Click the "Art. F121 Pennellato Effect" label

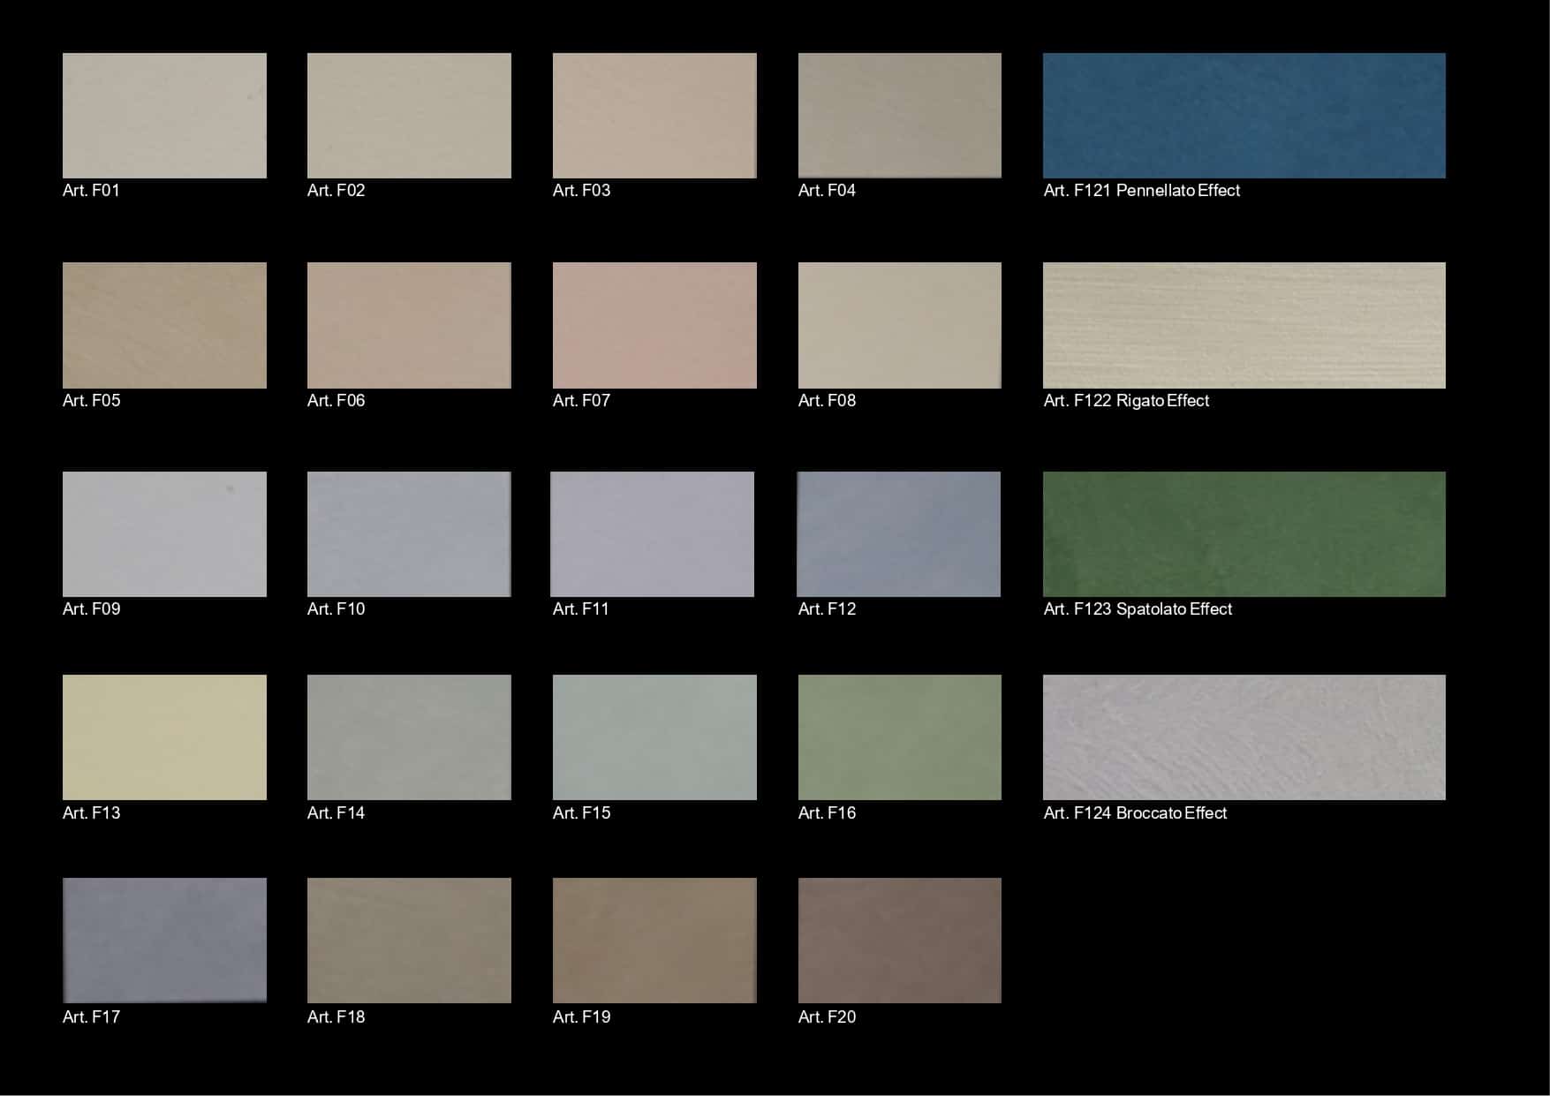tap(1141, 191)
